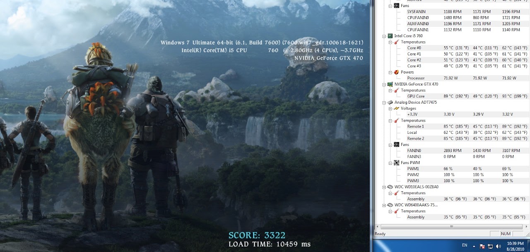530x252 pixels.
Task: Collapse the Powers group's minus box
Action: coord(390,72)
